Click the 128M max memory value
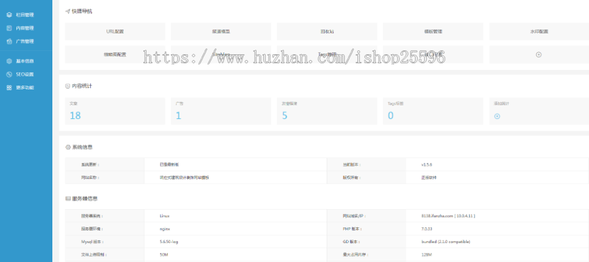 point(426,255)
